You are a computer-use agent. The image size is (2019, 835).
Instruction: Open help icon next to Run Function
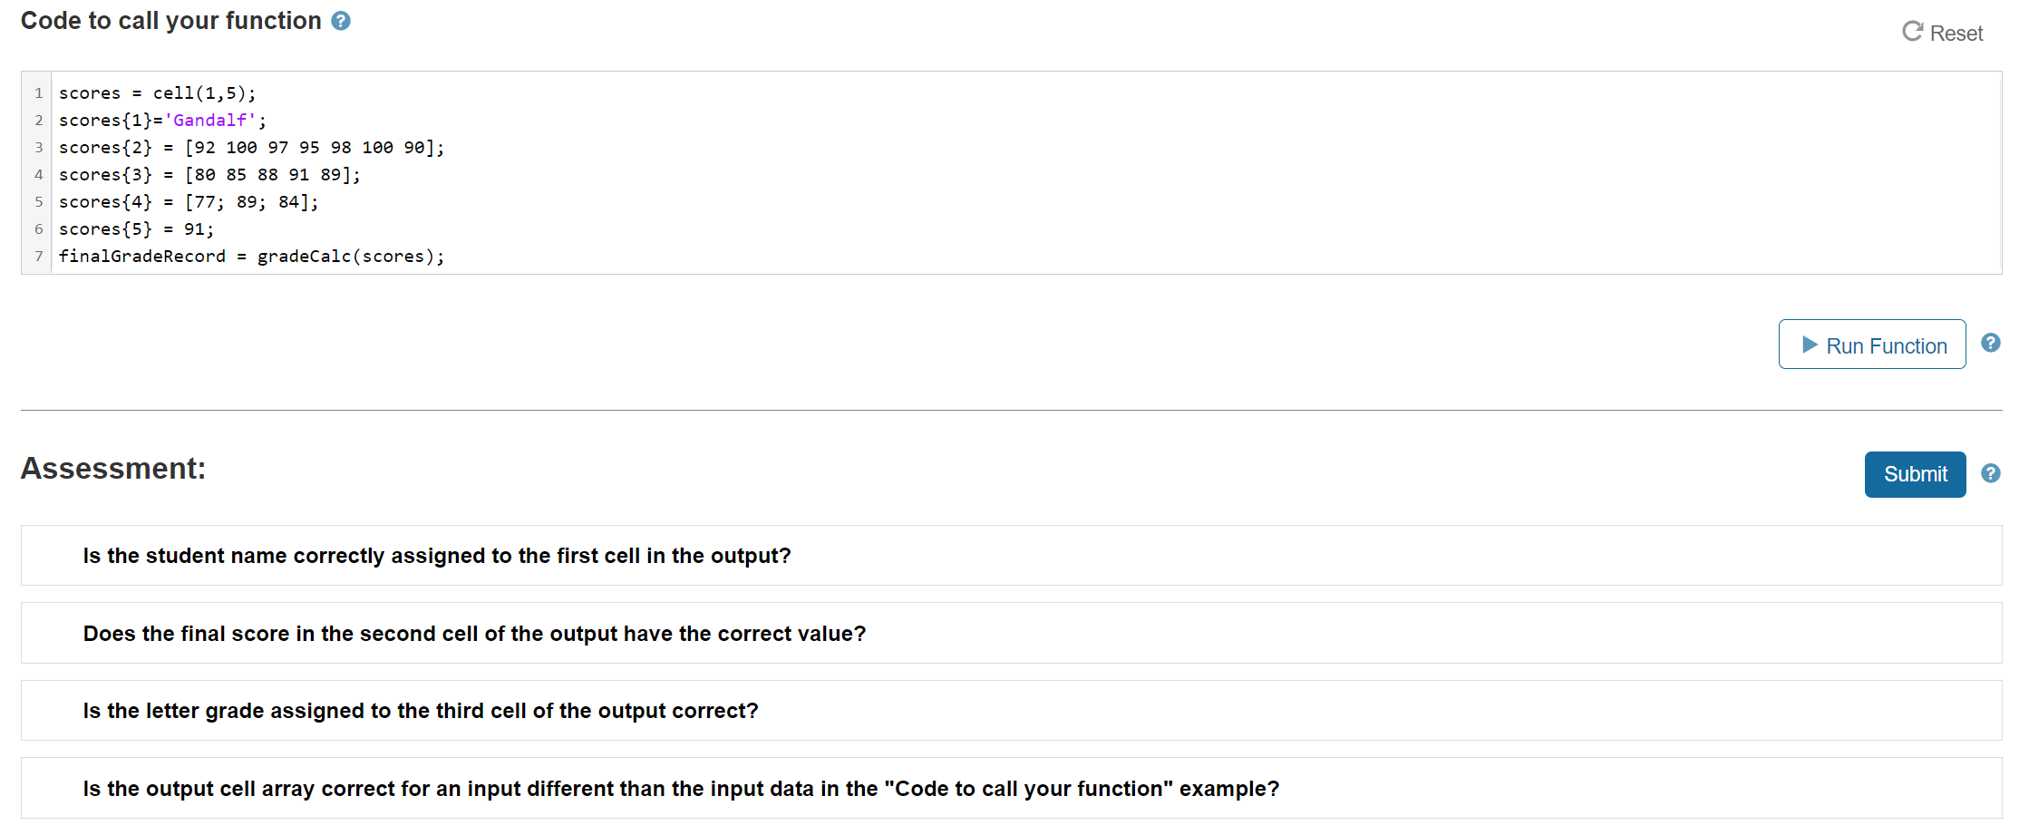[x=1991, y=343]
